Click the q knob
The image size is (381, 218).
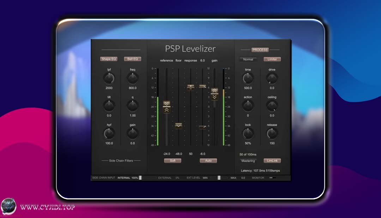(132, 106)
